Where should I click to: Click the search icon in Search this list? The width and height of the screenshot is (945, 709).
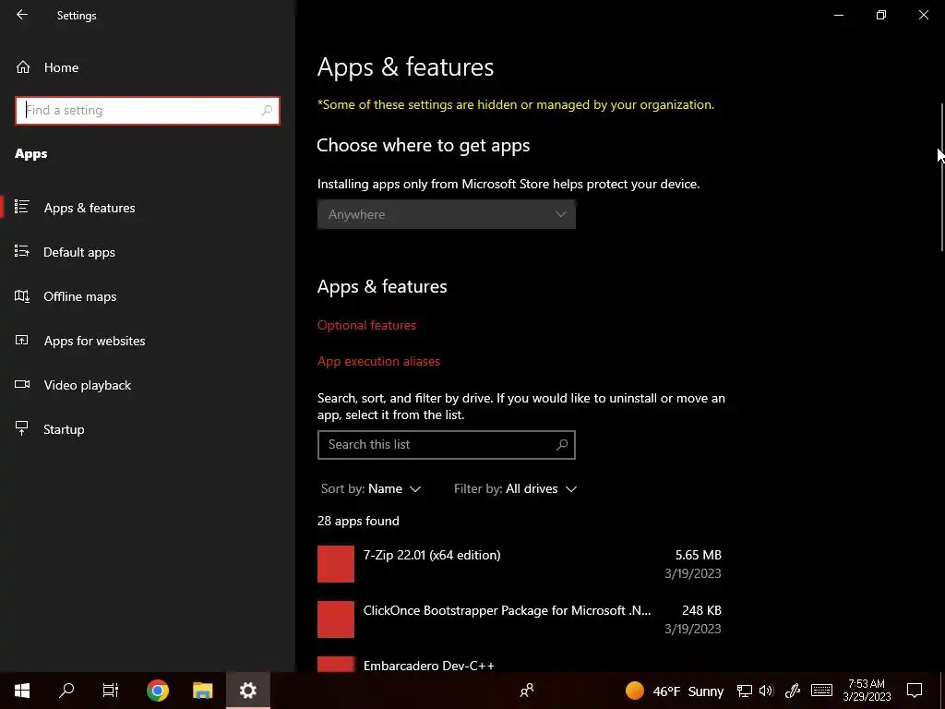click(562, 445)
